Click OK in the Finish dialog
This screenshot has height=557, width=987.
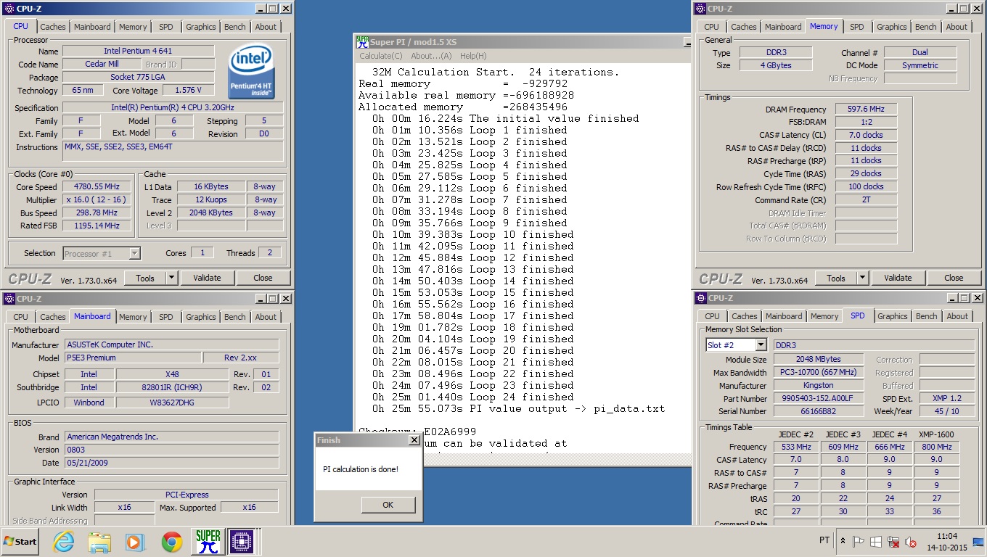click(388, 505)
